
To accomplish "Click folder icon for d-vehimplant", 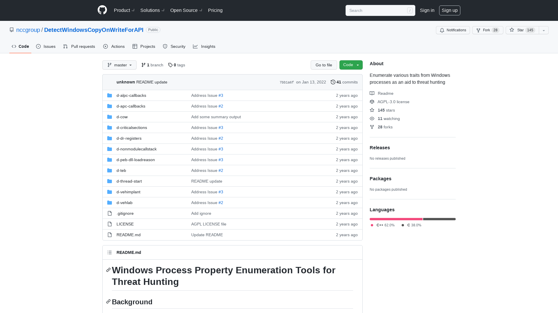I will 110,192.
